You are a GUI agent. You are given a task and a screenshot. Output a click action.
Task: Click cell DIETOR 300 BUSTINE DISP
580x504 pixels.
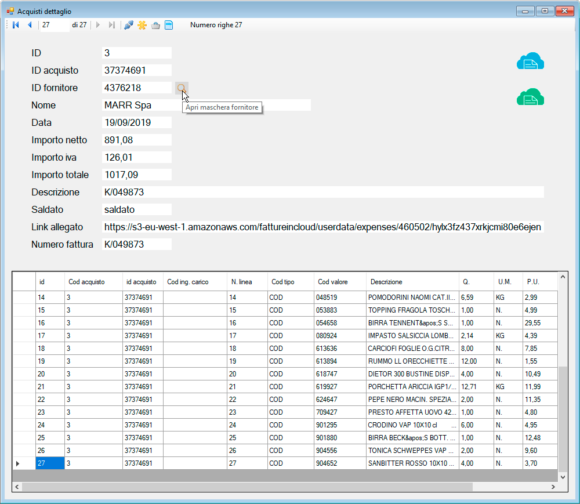coord(412,374)
